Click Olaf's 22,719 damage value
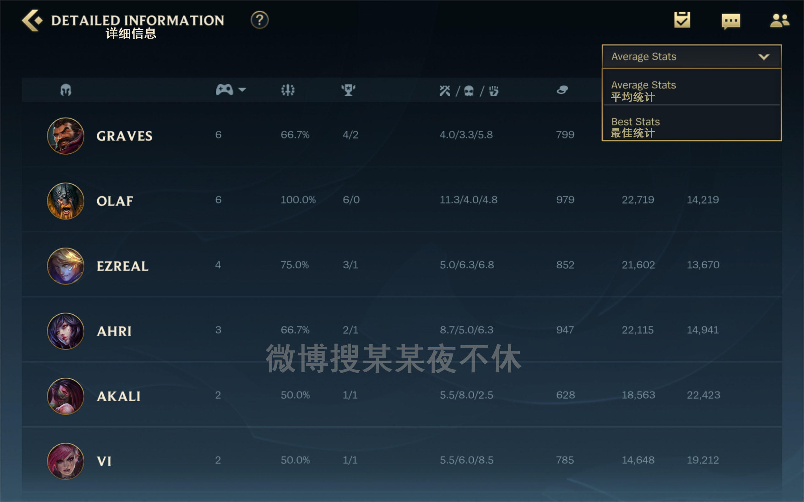 pyautogui.click(x=638, y=200)
